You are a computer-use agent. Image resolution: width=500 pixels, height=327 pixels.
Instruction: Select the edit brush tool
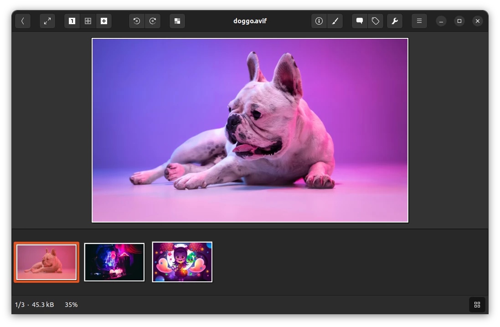point(335,21)
